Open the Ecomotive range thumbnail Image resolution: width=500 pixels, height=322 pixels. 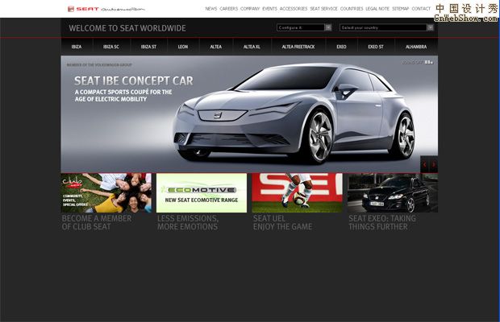[x=202, y=193]
